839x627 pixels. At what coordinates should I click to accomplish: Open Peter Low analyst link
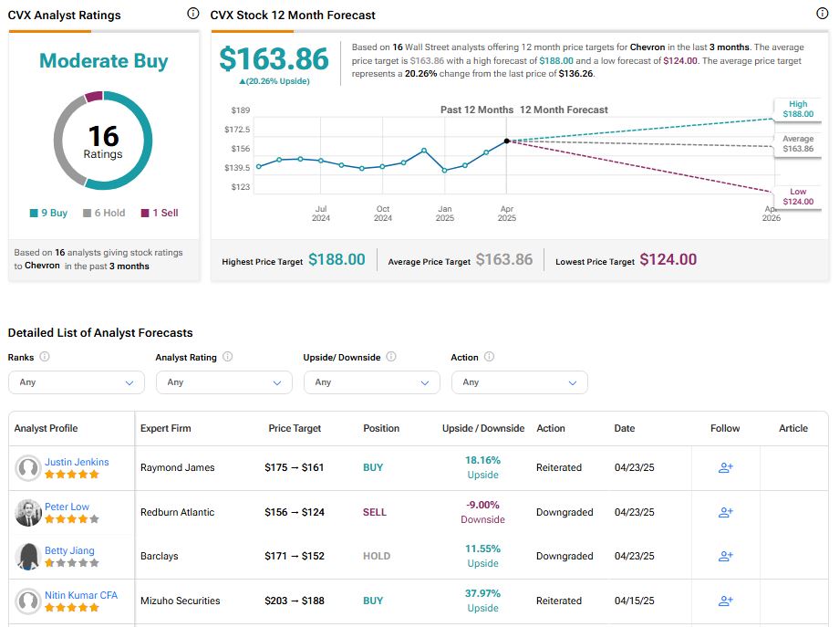(x=67, y=507)
